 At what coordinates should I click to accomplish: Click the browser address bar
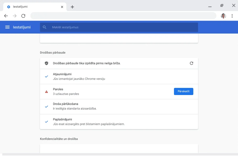click(123, 16)
